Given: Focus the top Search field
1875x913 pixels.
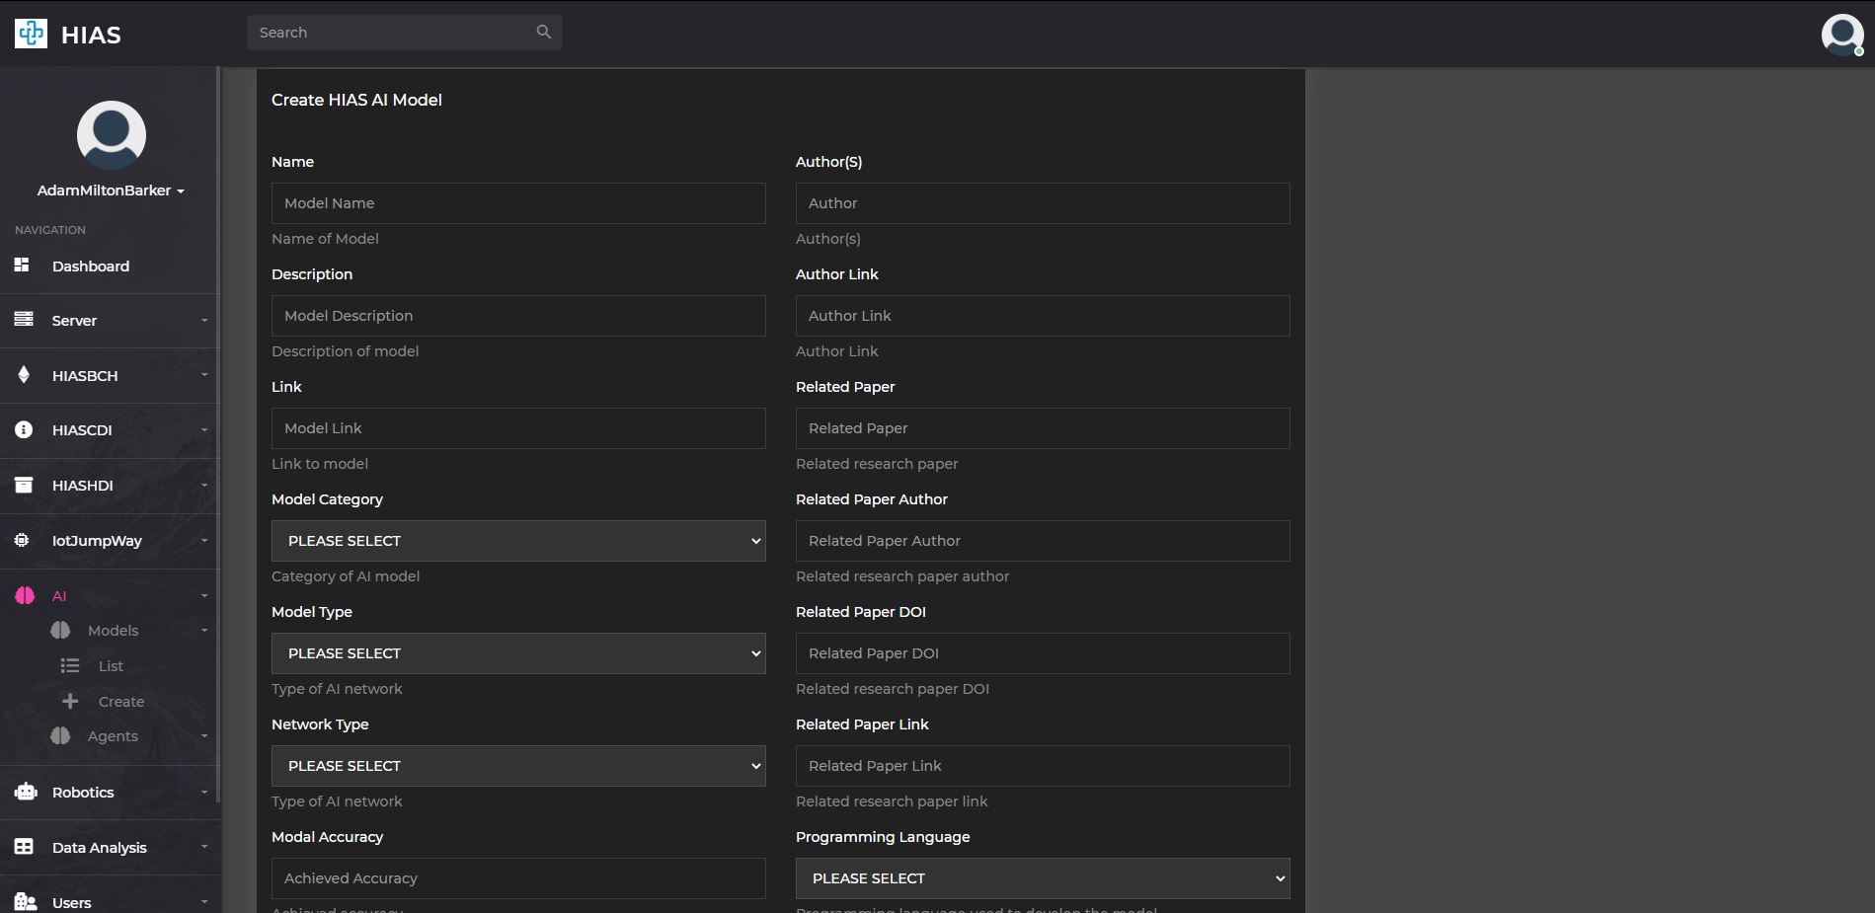Looking at the screenshot, I should [405, 33].
